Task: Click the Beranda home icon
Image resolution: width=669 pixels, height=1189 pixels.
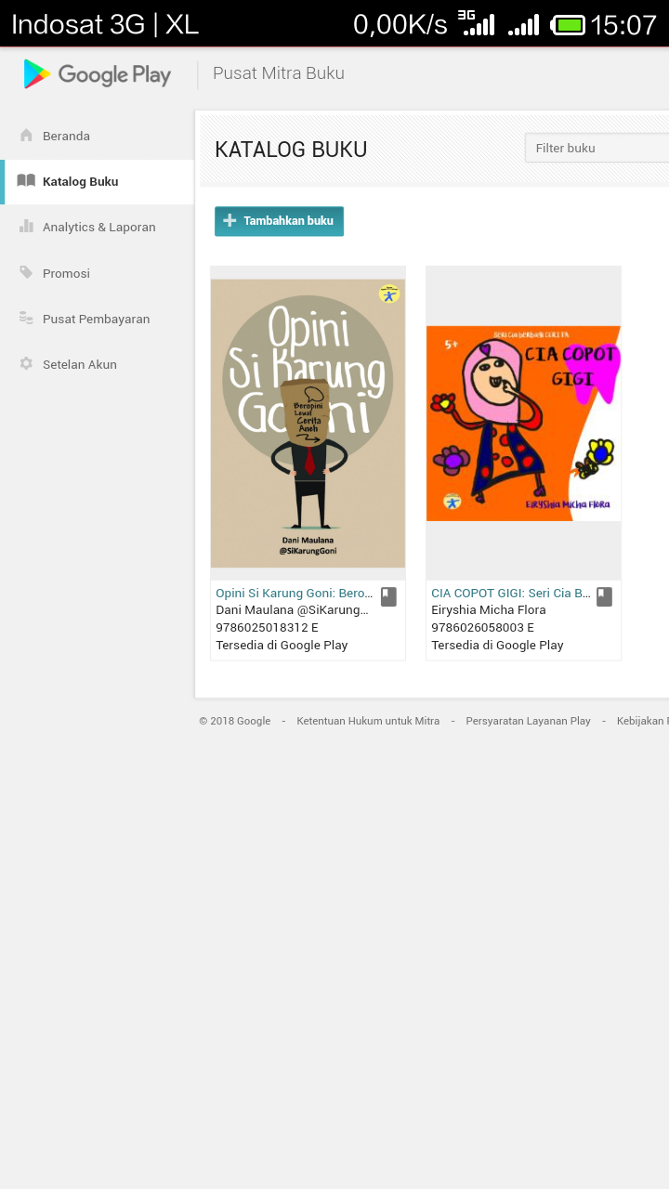Action: 26,136
